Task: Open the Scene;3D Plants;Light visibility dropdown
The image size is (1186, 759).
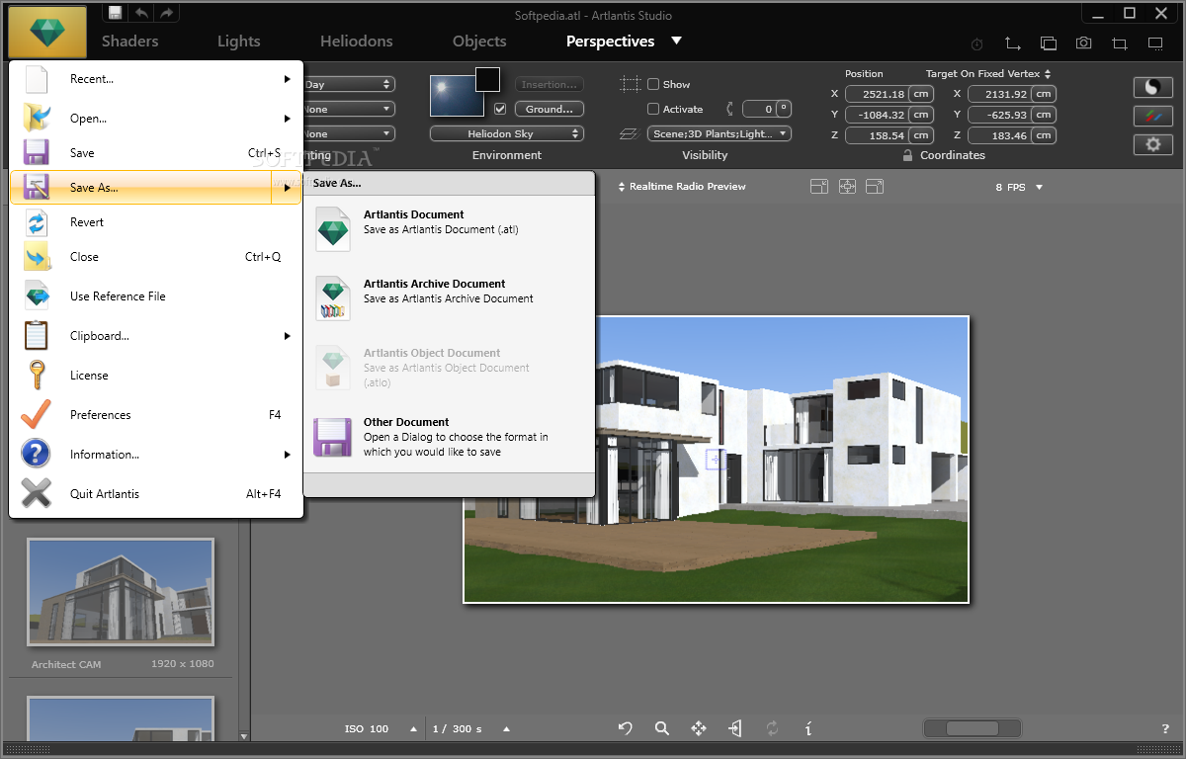Action: pos(720,133)
